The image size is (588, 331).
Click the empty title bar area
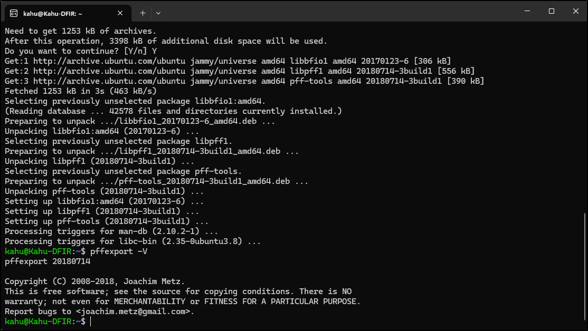click(337, 11)
